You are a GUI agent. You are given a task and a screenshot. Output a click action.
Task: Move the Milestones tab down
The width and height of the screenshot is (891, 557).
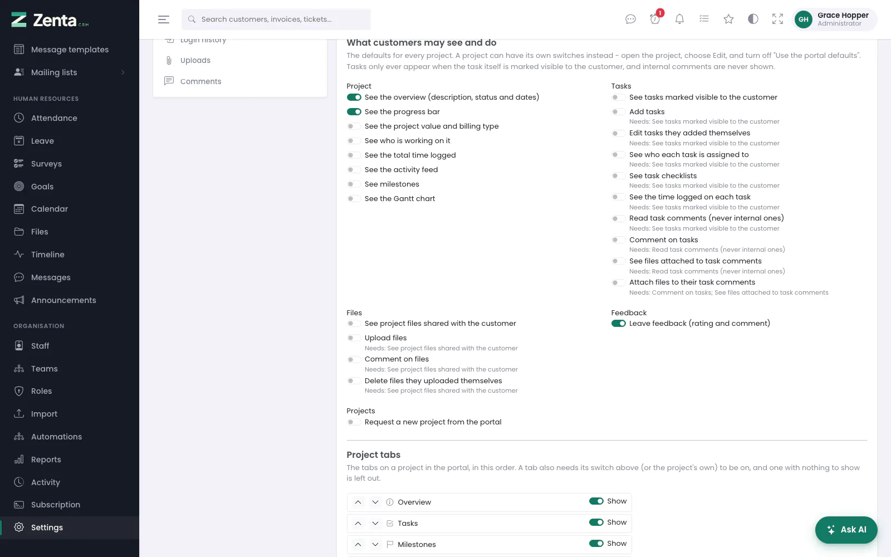(x=375, y=545)
